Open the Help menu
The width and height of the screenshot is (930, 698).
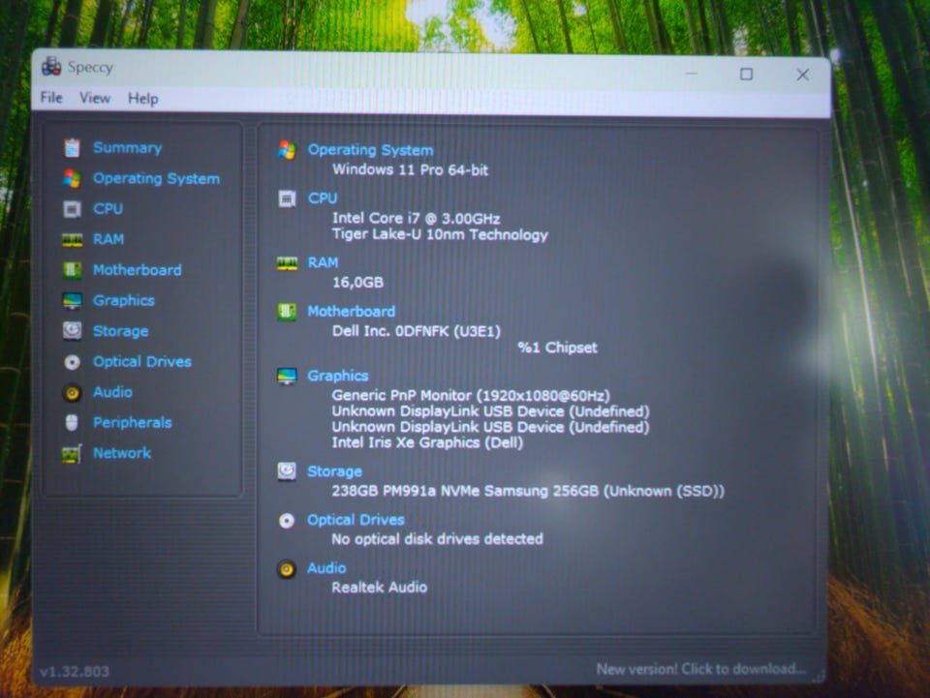pos(143,99)
